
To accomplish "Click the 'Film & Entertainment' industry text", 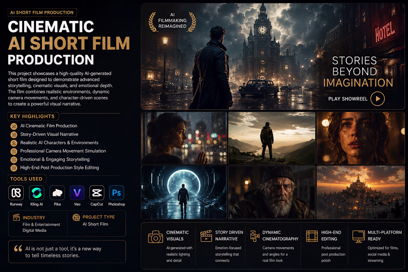I will click(x=41, y=225).
